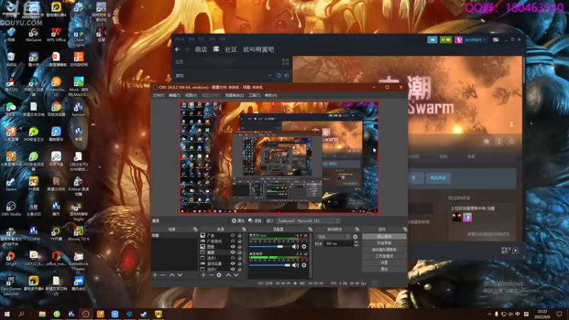Start the virtual camera button

point(384,250)
